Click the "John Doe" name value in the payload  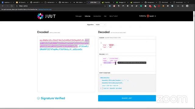113,61
